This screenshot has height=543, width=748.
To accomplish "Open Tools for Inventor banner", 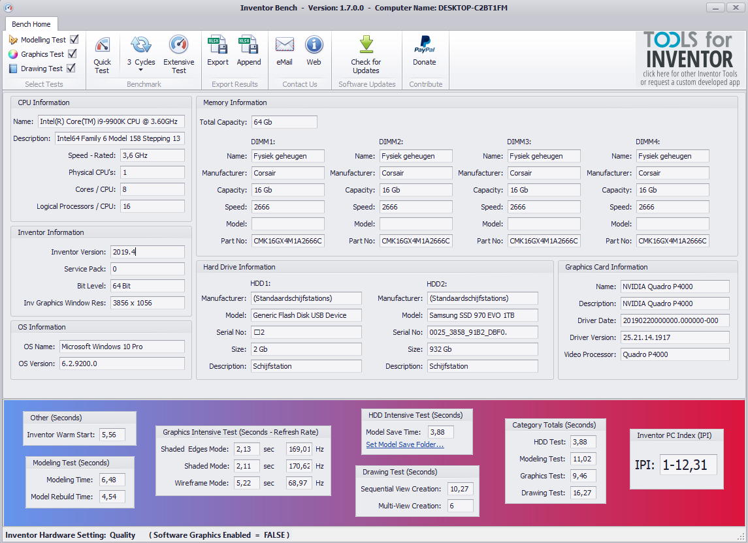I will 690,59.
